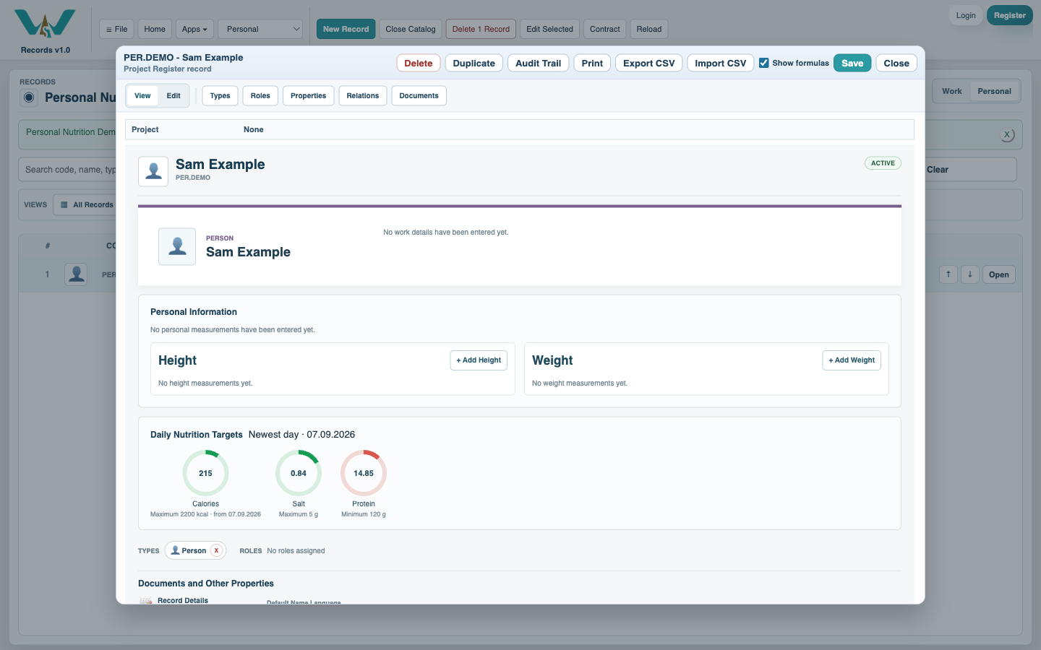1041x650 pixels.
Task: Select the radio button beside Personal Nu heading
Action: tap(29, 97)
